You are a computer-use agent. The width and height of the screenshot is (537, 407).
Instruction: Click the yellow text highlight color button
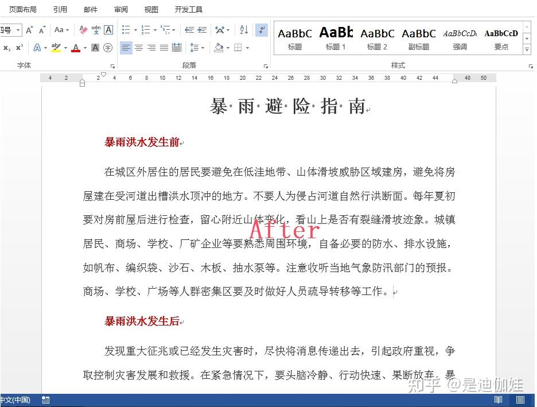click(x=56, y=48)
